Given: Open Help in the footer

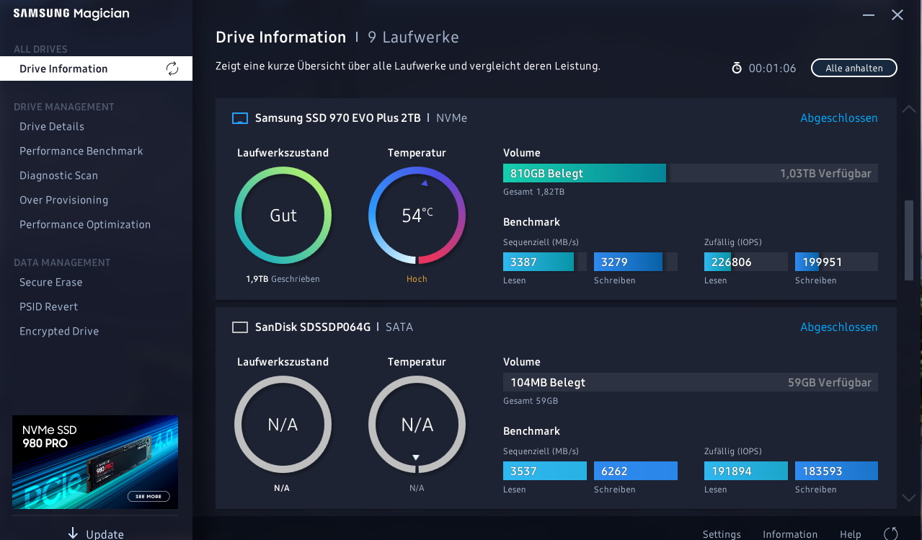Looking at the screenshot, I should [x=851, y=534].
